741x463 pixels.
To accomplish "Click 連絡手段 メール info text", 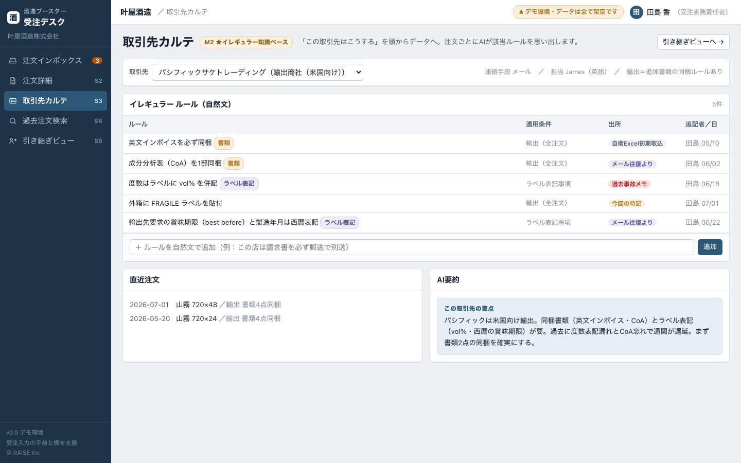I will 507,72.
